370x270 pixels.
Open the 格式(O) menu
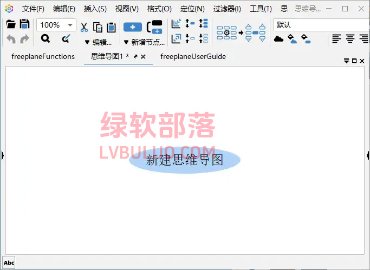coord(159,9)
